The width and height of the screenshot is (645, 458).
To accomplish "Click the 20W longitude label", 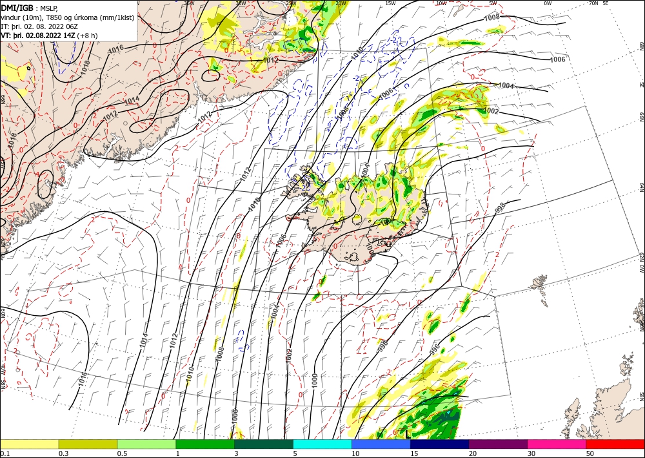I will click(341, 3).
